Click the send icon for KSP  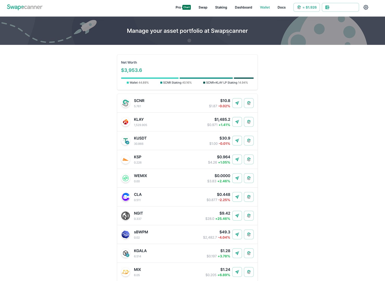(x=237, y=159)
